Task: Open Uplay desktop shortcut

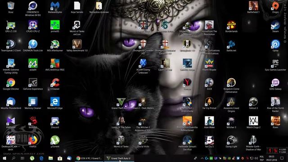Action: click(275, 46)
